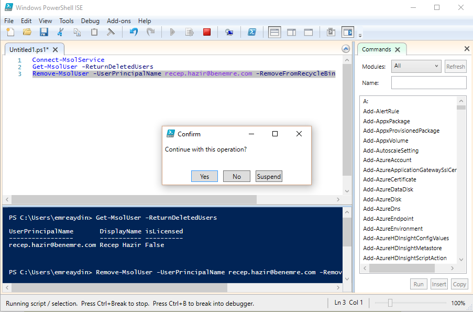The width and height of the screenshot is (473, 312).
Task: Open the File menu
Action: click(x=9, y=21)
